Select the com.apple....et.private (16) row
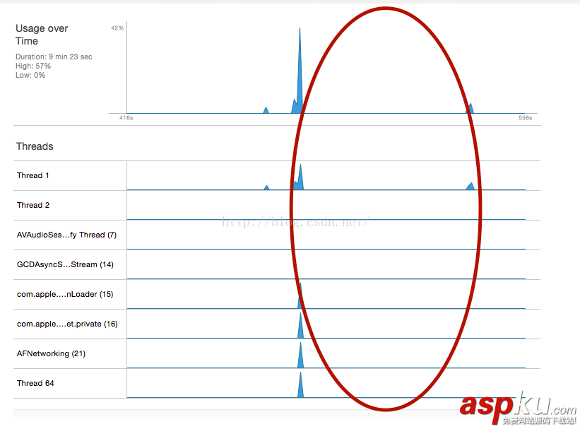Image resolution: width=580 pixels, height=429 pixels. (277, 324)
